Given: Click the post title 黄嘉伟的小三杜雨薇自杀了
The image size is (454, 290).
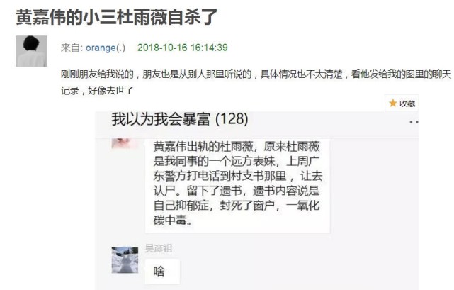Looking at the screenshot, I should pyautogui.click(x=116, y=17).
